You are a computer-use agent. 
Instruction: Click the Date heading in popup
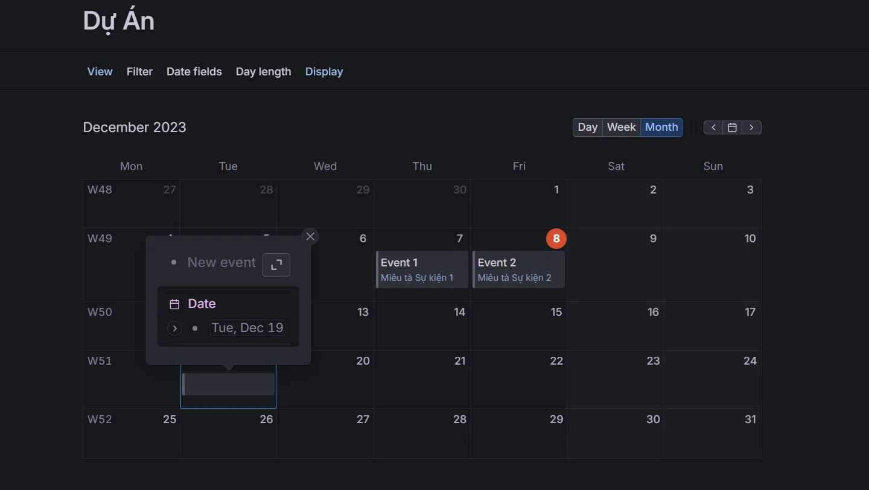tap(202, 304)
